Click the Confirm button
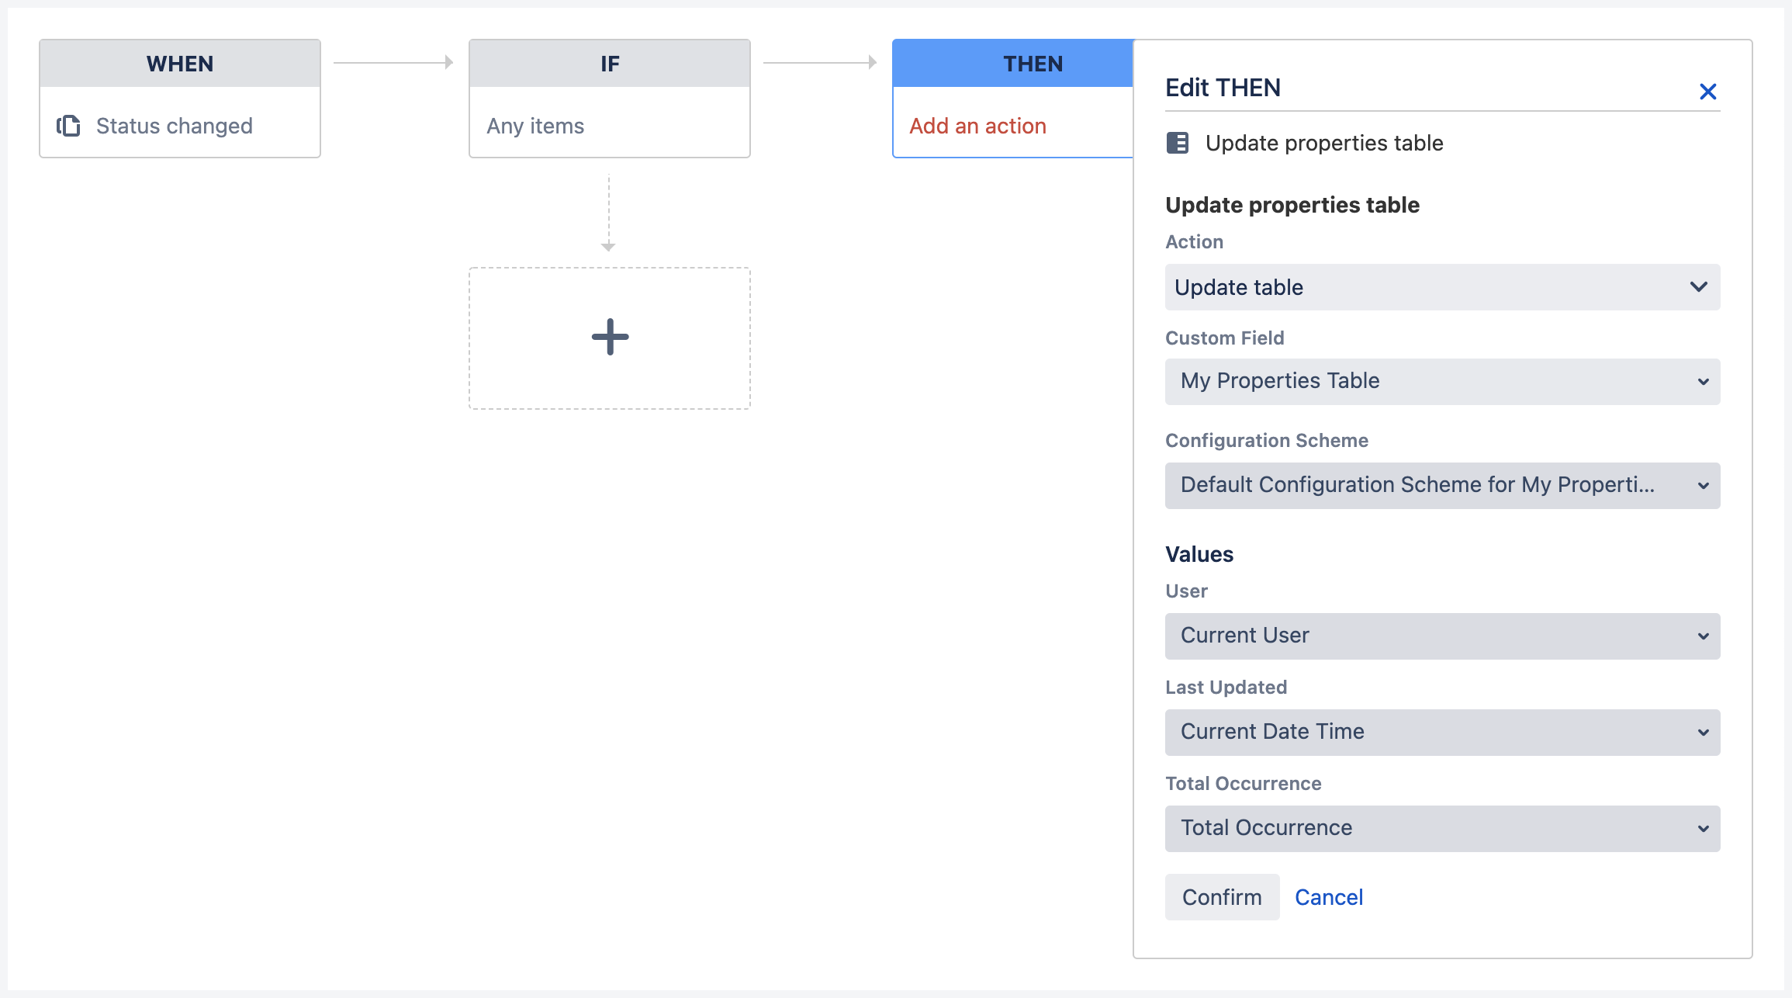Viewport: 1792px width, 998px height. click(x=1221, y=897)
